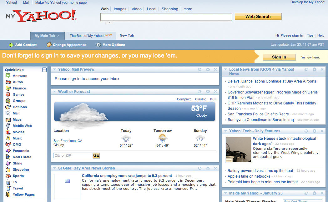Open California unemployment rate jumps headline
Image resolution: width=328 pixels, height=202 pixels.
(127, 176)
